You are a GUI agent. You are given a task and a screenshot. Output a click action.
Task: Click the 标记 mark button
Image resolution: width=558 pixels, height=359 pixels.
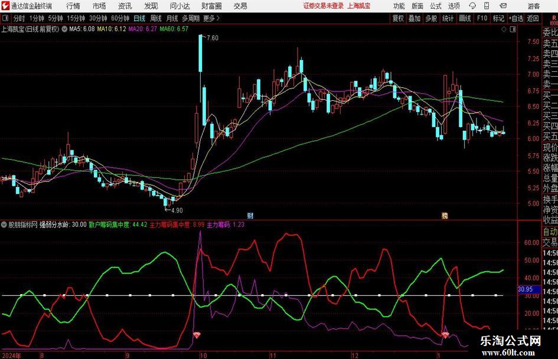[498, 18]
